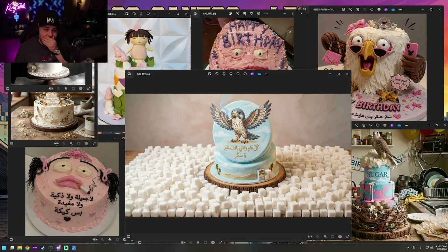
Task: Click the OneDrive cloud icon in IMG_5319.jpg window
Action: coord(259,74)
